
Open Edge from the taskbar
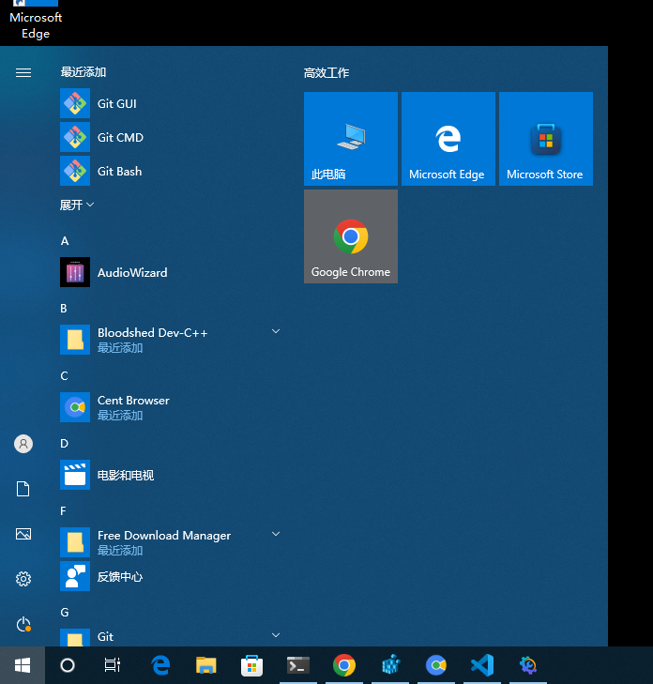pos(160,665)
